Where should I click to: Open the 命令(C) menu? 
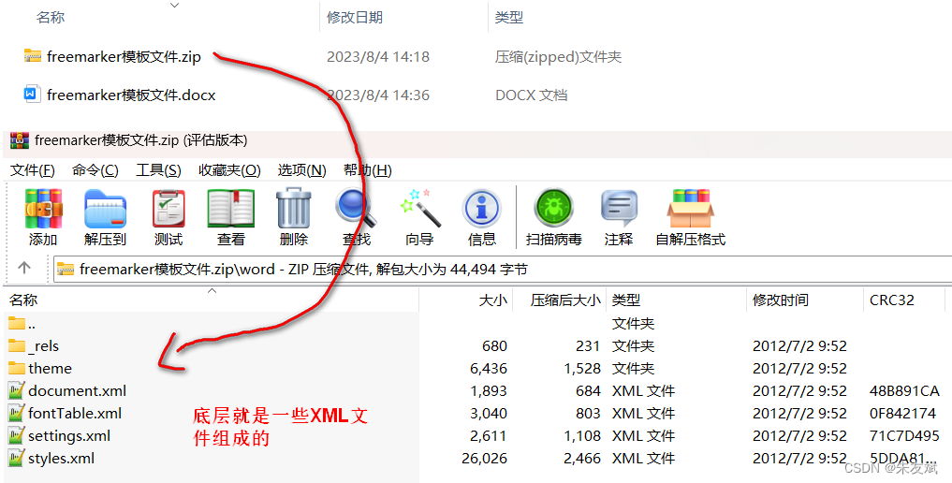[95, 170]
